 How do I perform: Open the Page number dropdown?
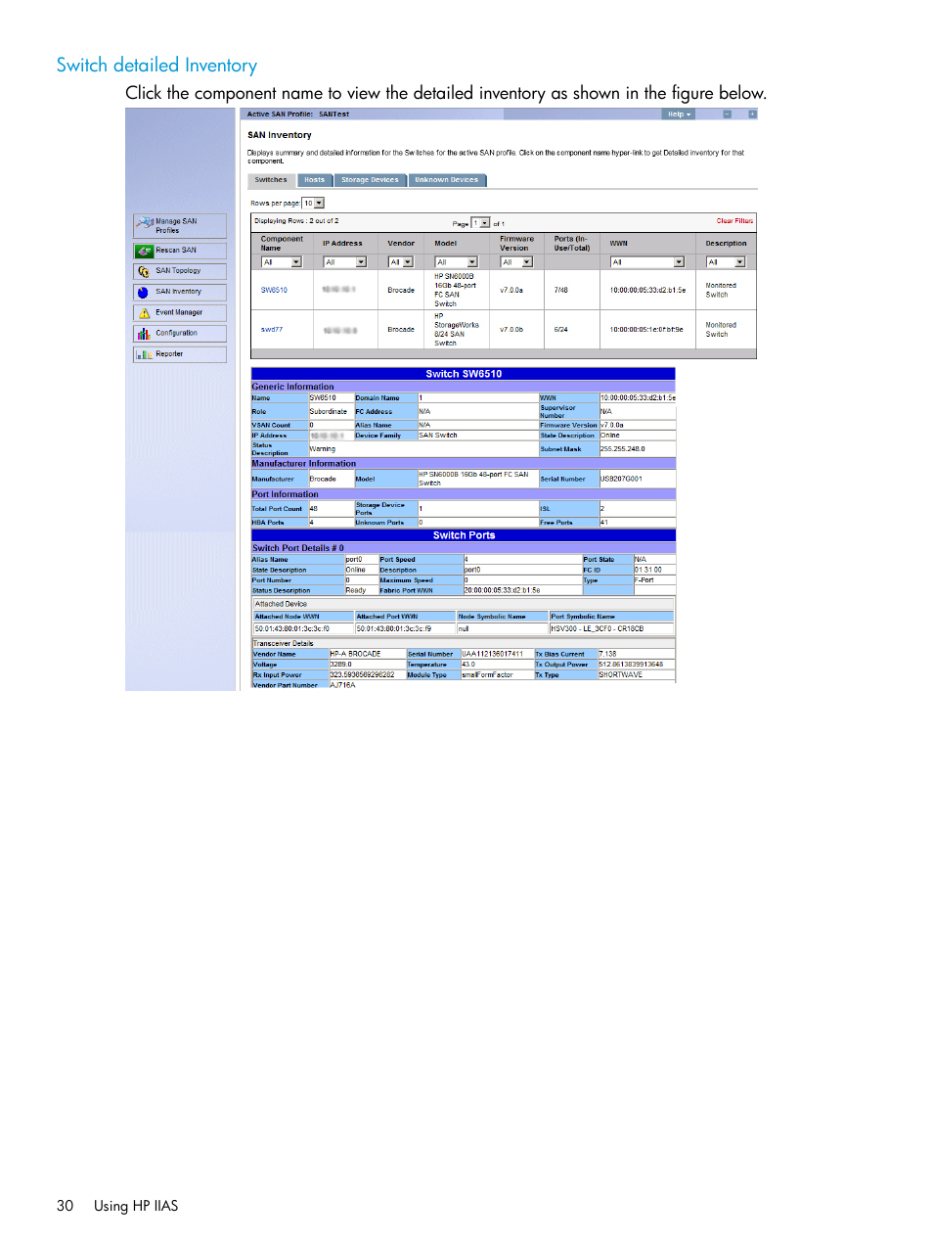pos(480,223)
